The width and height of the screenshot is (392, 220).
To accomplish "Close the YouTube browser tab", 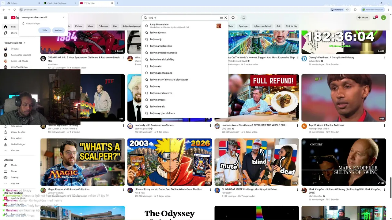I will pos(112,3).
